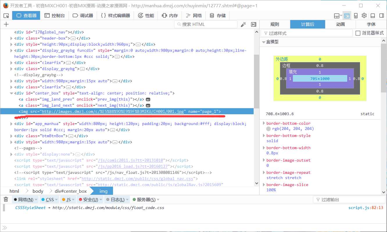Enable responsive design mode icon
The height and width of the screenshot is (232, 387).
tap(356, 16)
